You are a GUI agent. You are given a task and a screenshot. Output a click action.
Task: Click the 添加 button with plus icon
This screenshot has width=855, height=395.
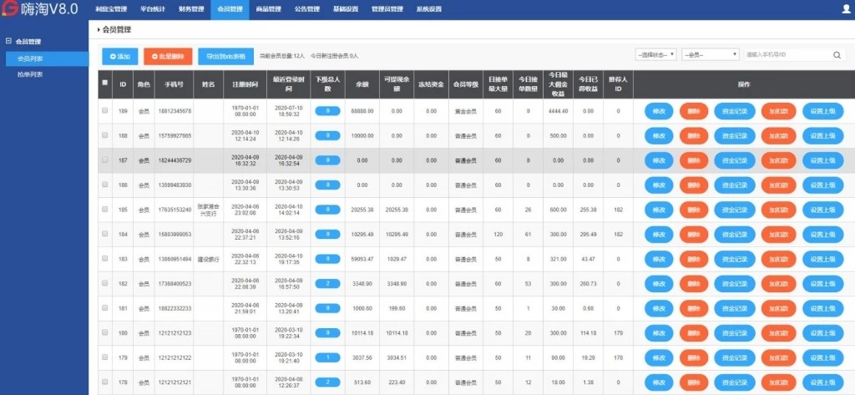[119, 56]
